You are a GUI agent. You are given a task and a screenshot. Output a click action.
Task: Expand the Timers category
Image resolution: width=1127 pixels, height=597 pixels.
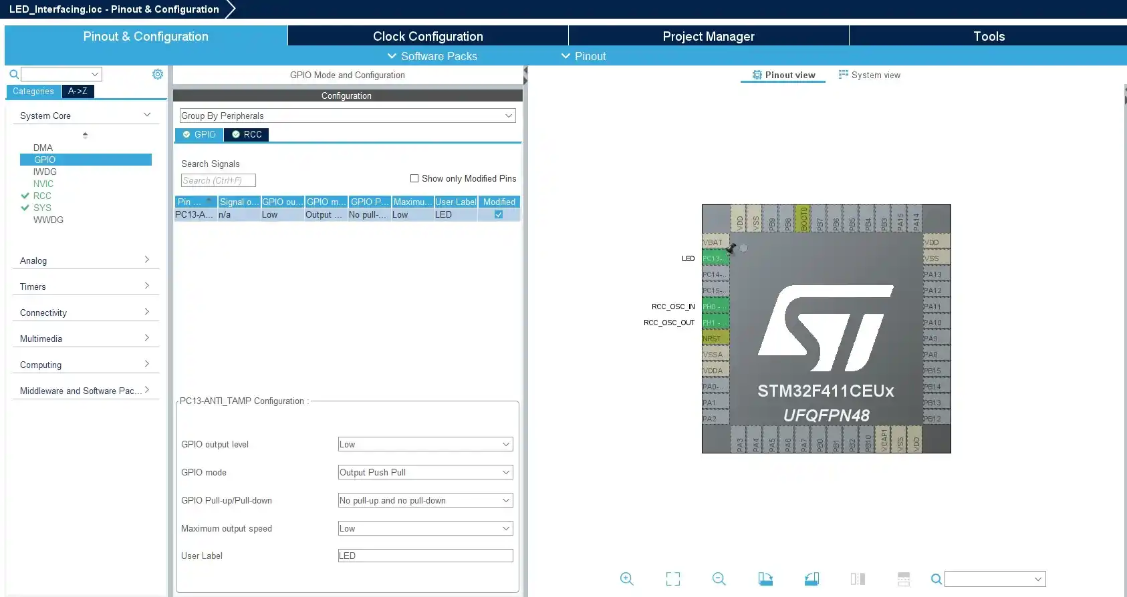(86, 286)
